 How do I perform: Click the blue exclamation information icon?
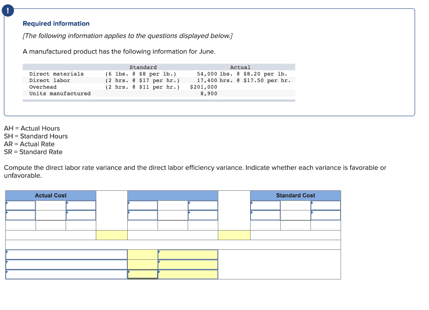8,10
